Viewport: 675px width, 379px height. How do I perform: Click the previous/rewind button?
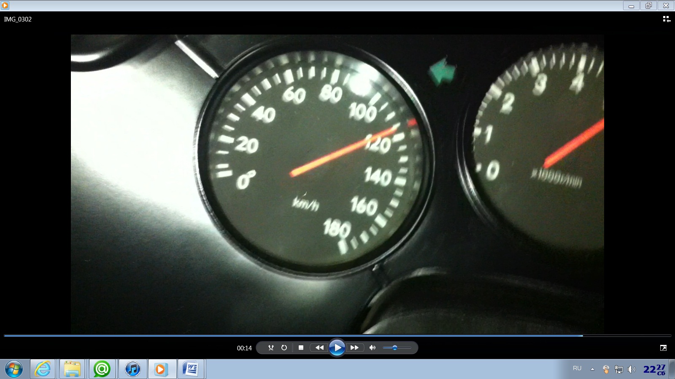[x=319, y=348]
